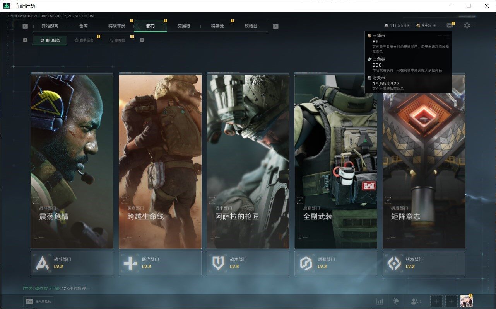Screen dimensions: 496x309
Task: Click the CN UID text at top
Action: [51, 16]
